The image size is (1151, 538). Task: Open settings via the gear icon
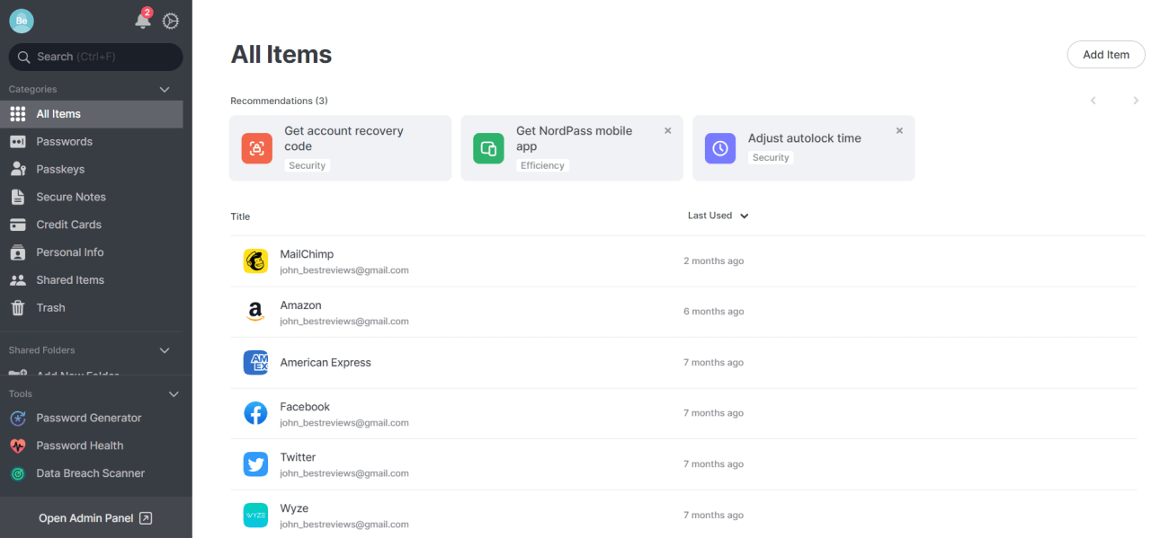pyautogui.click(x=171, y=21)
